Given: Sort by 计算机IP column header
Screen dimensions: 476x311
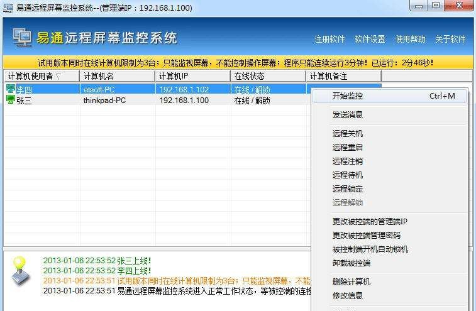Looking at the screenshot, I should point(193,76).
